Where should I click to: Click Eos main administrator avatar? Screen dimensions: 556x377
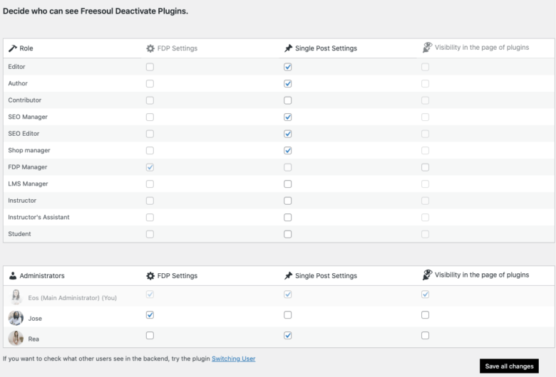point(16,297)
